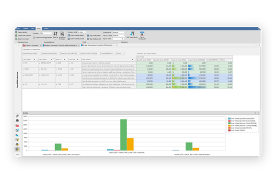Expand the side navigation panel arrow
Viewport: 276px width, 173px height.
click(x=18, y=45)
